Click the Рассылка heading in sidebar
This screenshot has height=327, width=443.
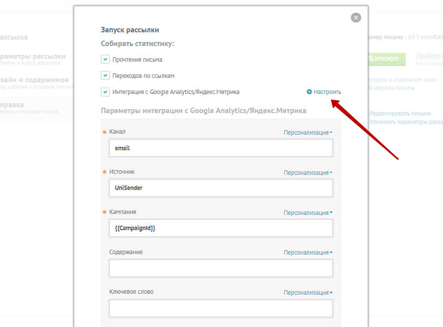pyautogui.click(x=14, y=37)
